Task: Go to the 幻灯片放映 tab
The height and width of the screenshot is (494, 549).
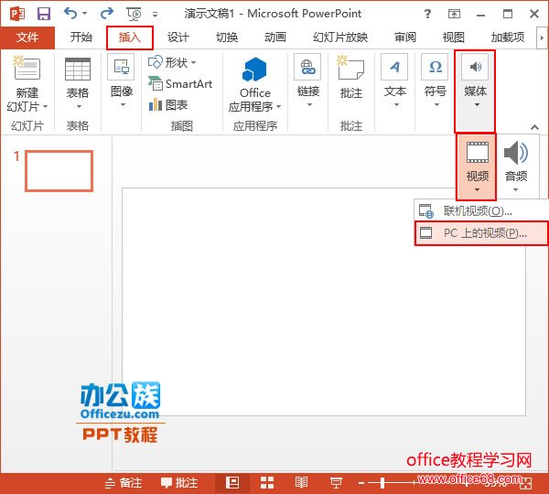Action: [340, 38]
